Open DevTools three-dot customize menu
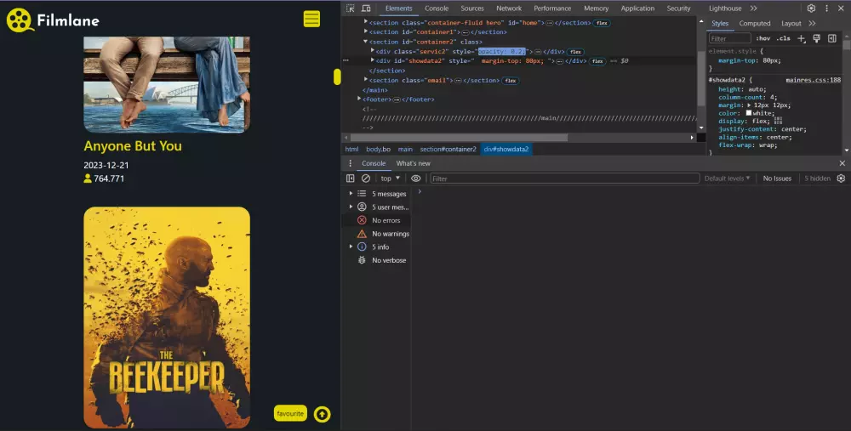Screen dimensions: 851x431 [x=826, y=9]
